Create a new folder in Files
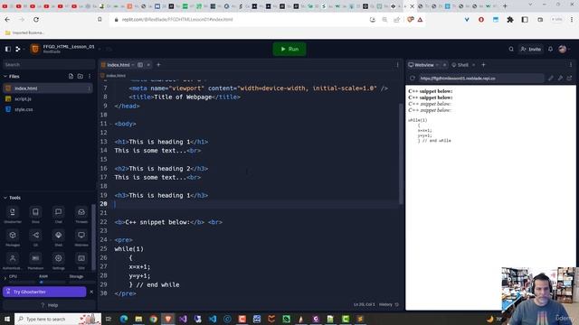Image resolution: width=579 pixels, height=325 pixels. pos(81,76)
